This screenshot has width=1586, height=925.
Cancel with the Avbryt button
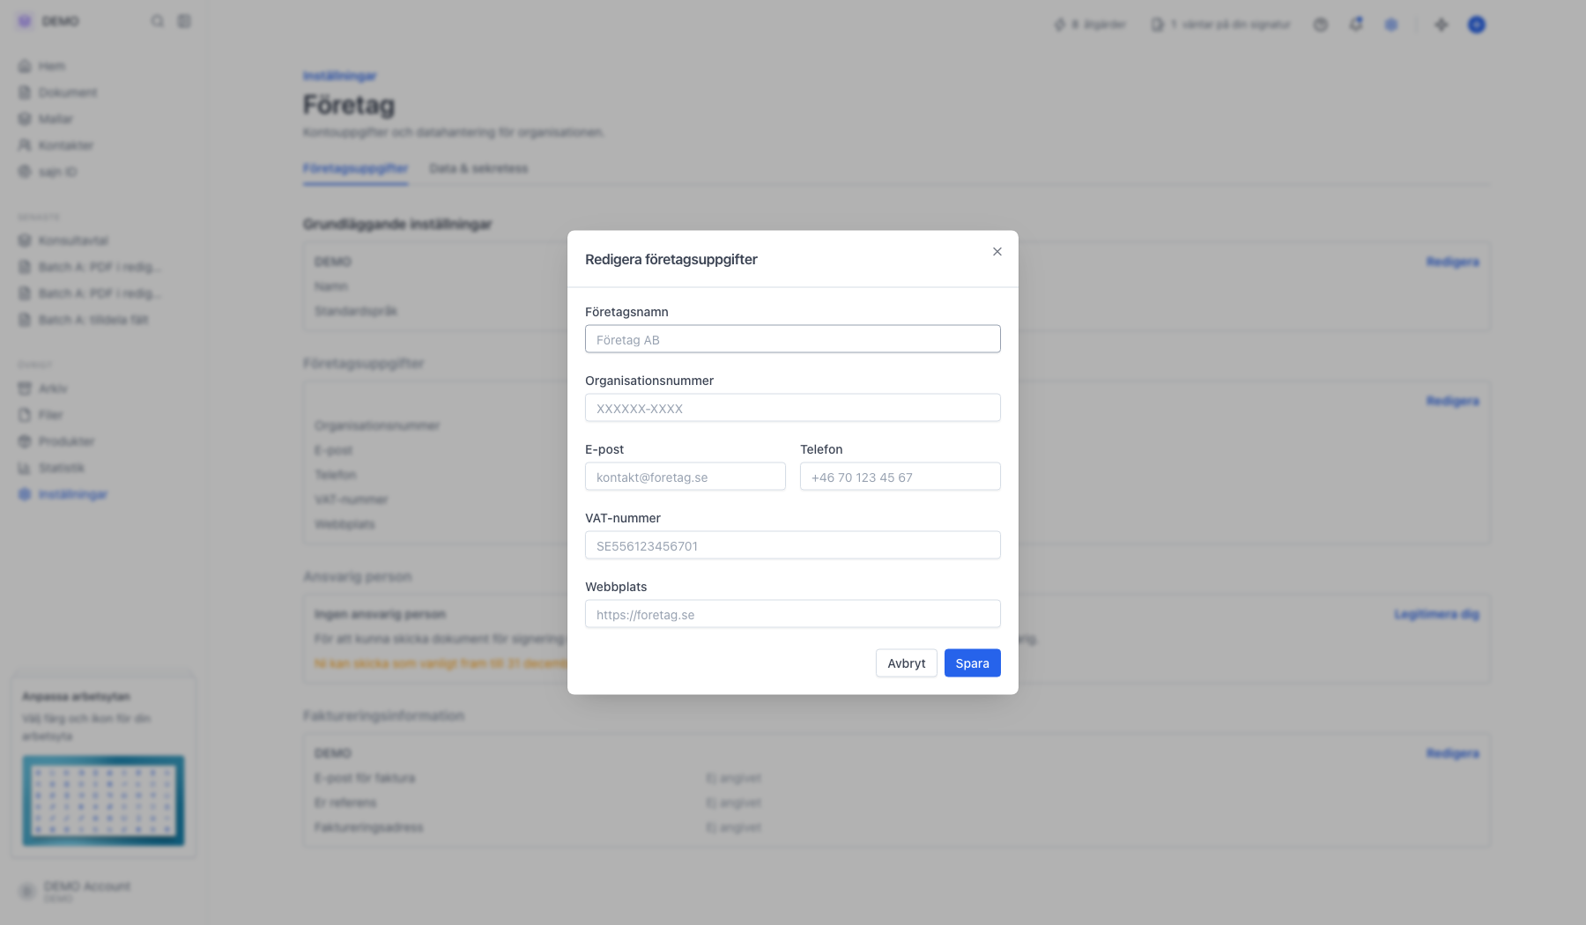click(x=907, y=663)
